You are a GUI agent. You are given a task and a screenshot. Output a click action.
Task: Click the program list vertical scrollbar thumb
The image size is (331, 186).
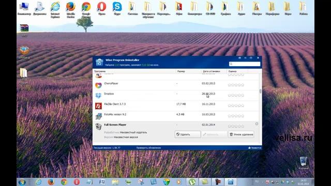(260, 91)
